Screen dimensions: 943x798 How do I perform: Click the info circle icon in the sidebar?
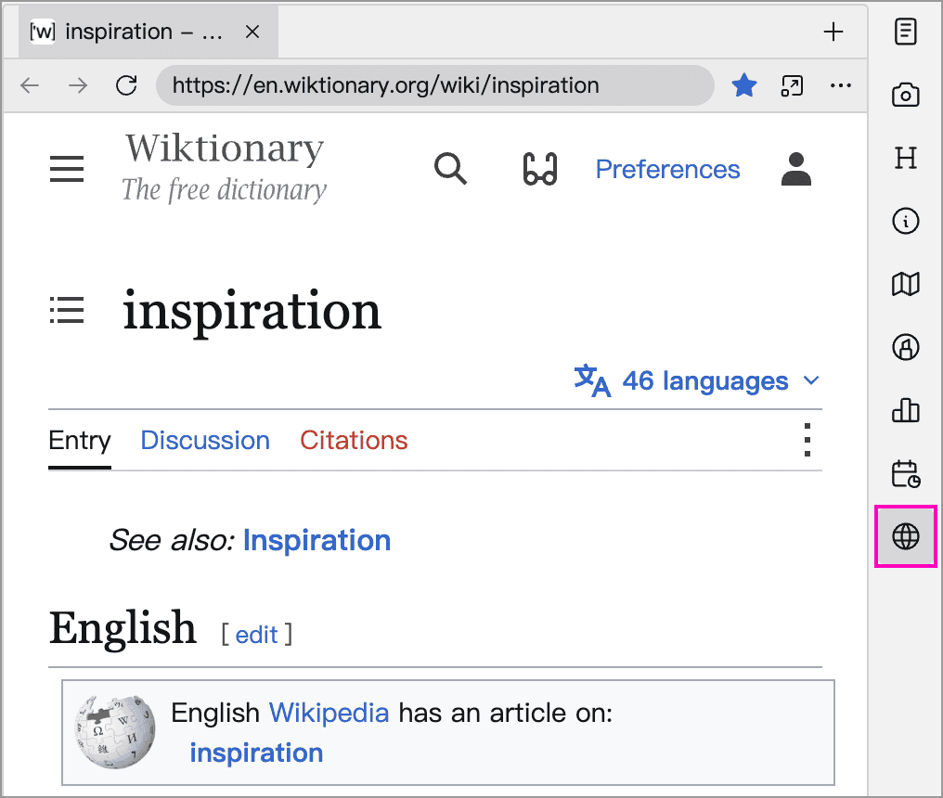[x=905, y=221]
